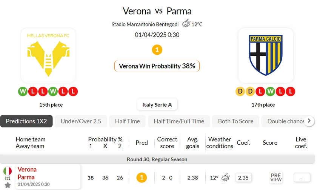Click the orange prediction badge in header
The height and width of the screenshot is (190, 317).
click(157, 49)
